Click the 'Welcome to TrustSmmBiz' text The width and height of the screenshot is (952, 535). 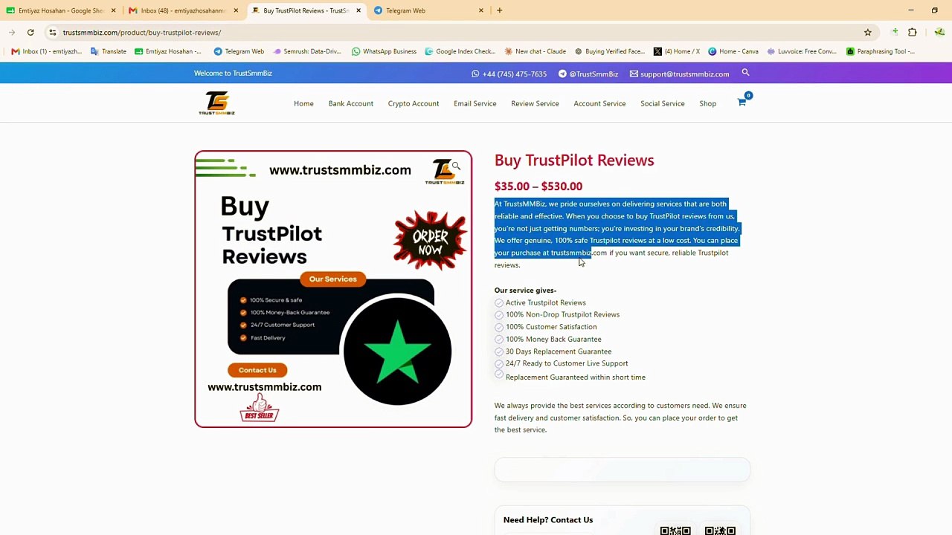233,74
